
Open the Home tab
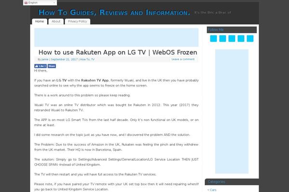39,22
